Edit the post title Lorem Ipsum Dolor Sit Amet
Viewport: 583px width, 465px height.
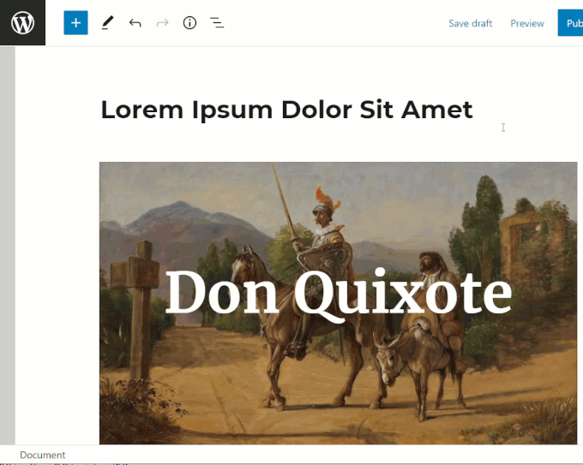[286, 110]
